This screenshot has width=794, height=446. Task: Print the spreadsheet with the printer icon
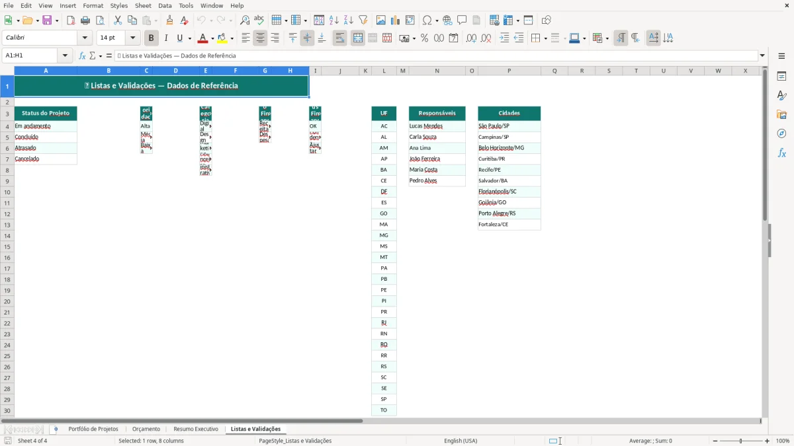[x=85, y=20]
